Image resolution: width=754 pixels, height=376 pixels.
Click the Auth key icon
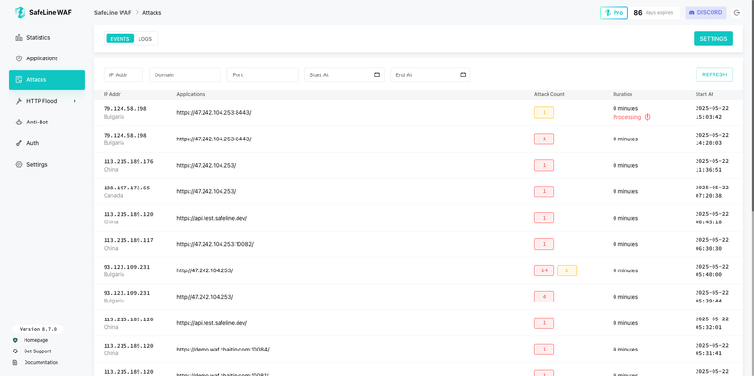(x=19, y=143)
